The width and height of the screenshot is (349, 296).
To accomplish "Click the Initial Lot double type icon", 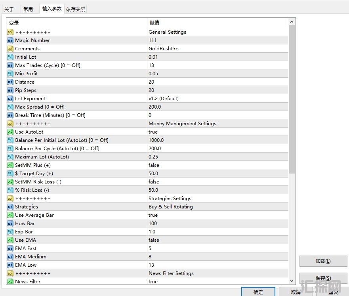I will pos(10,57).
